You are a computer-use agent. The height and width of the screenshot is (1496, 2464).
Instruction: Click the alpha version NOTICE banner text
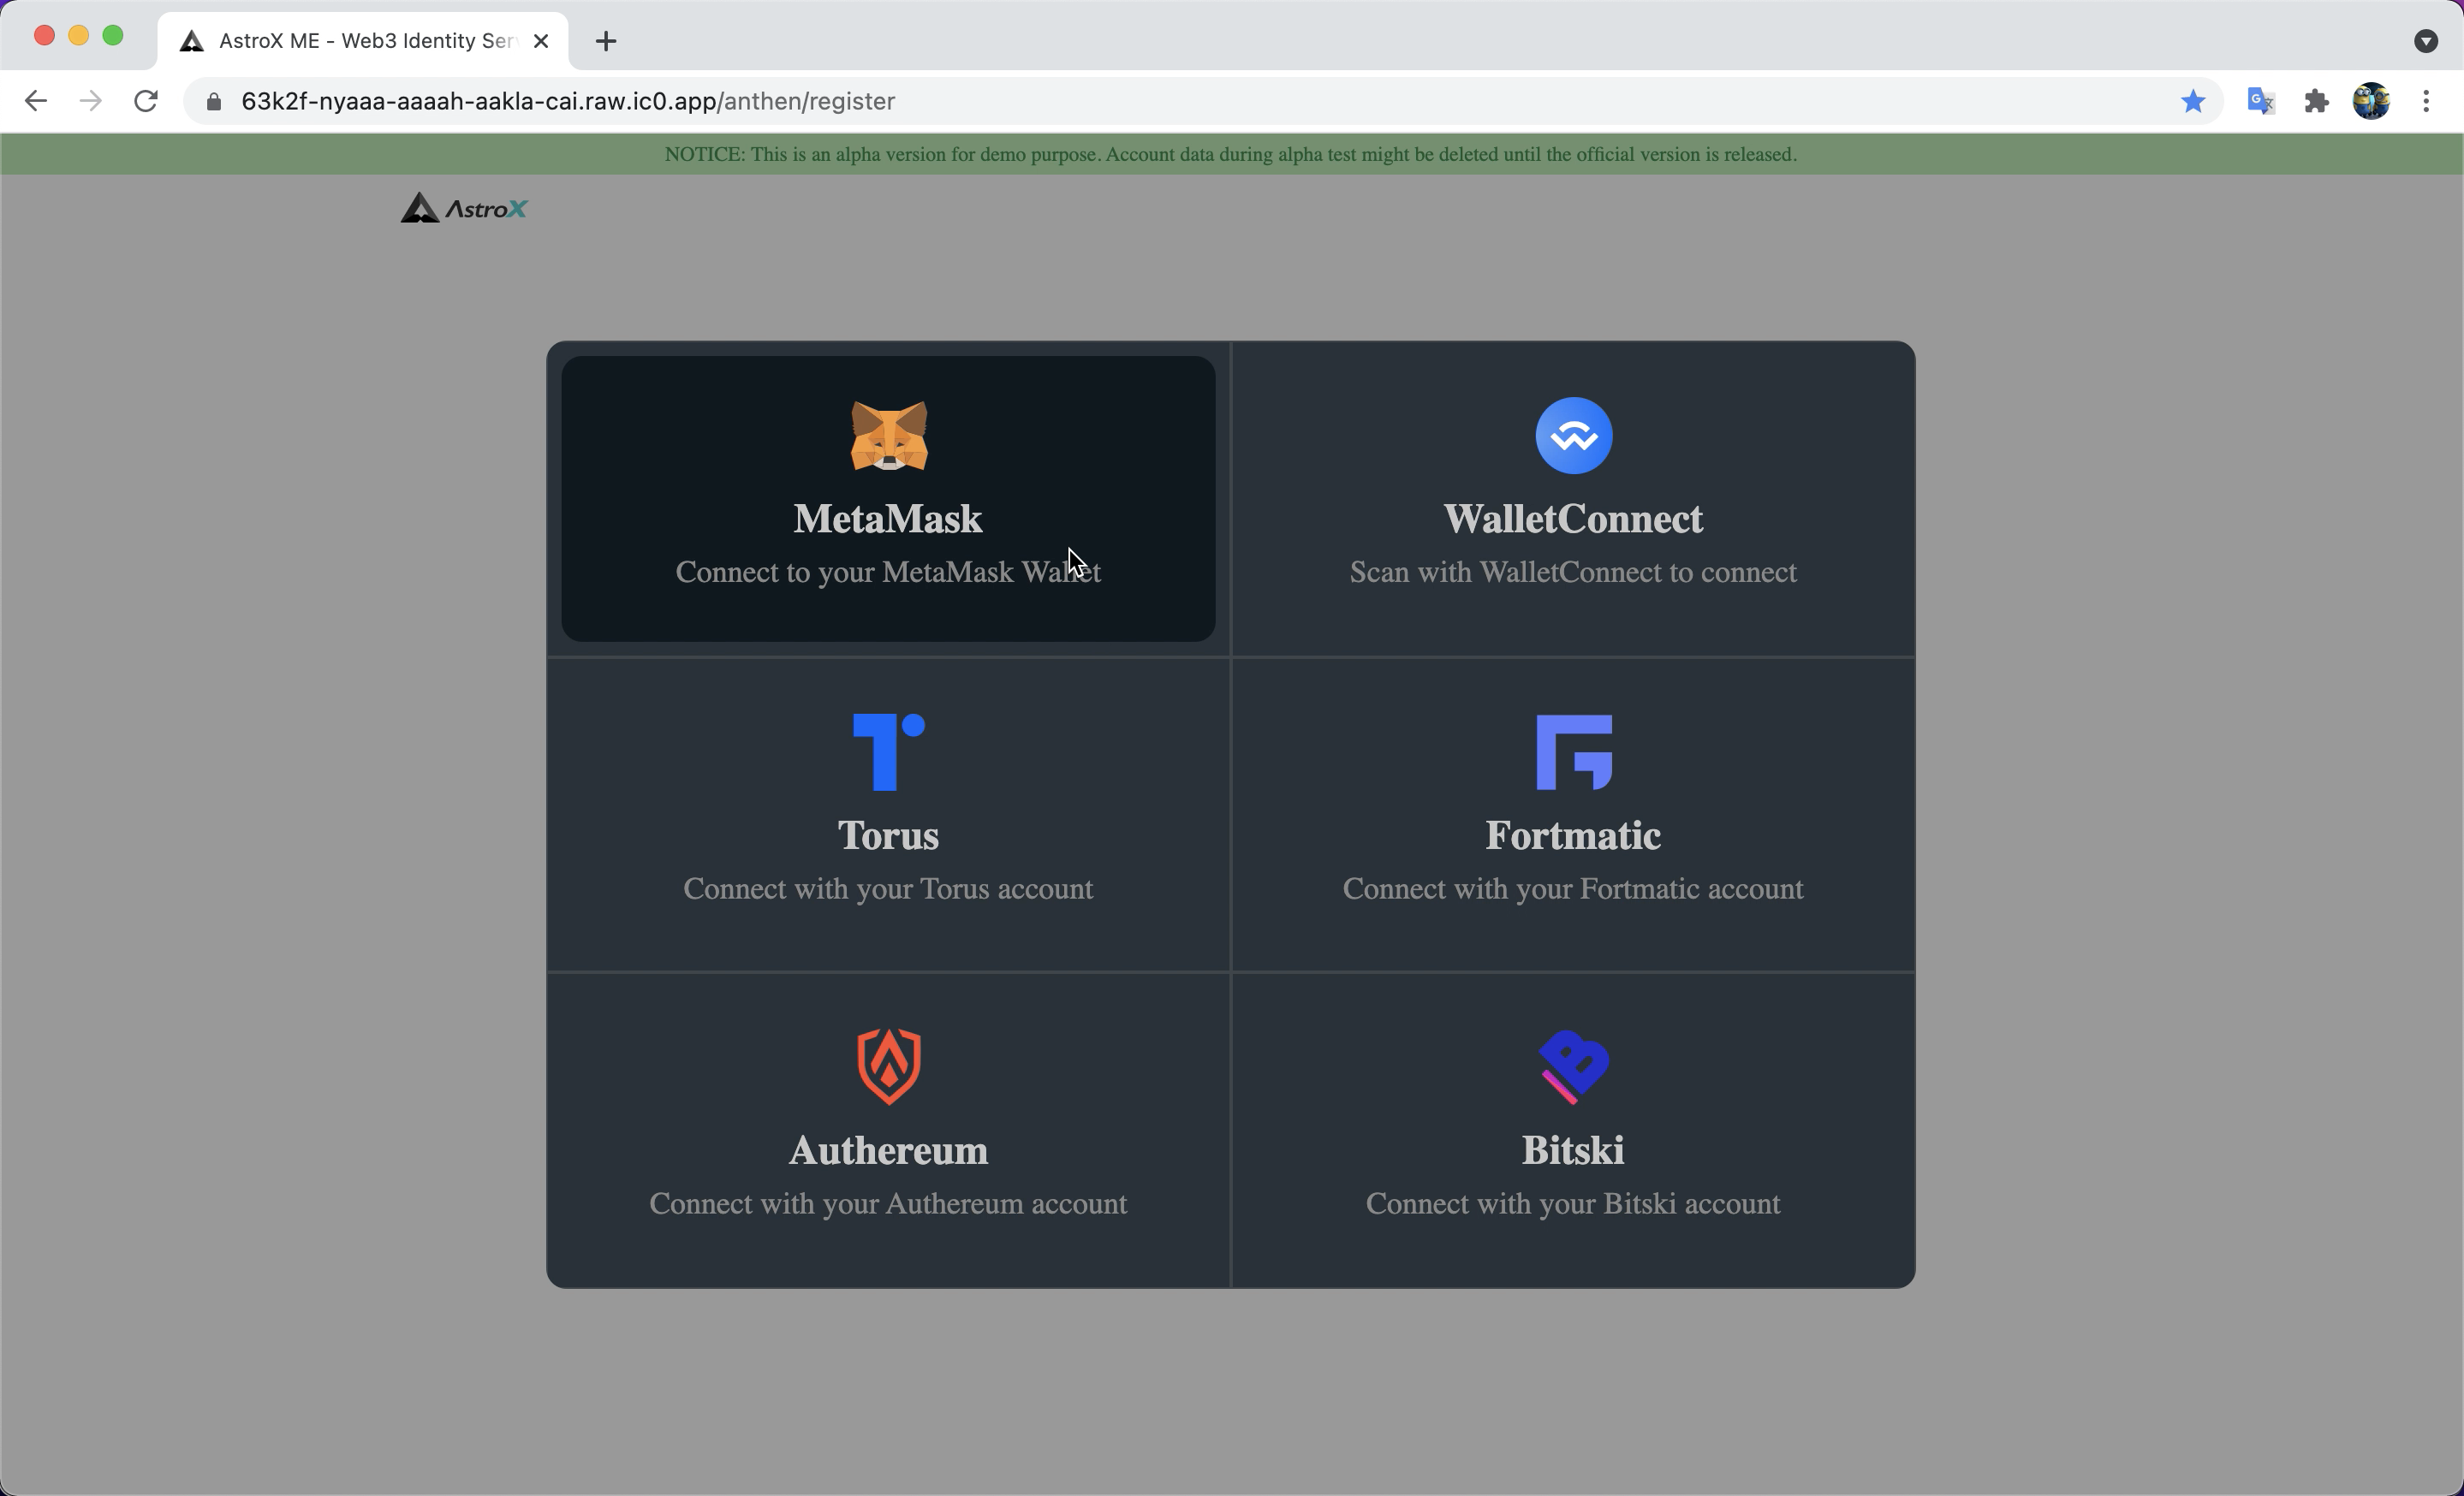coord(1230,154)
